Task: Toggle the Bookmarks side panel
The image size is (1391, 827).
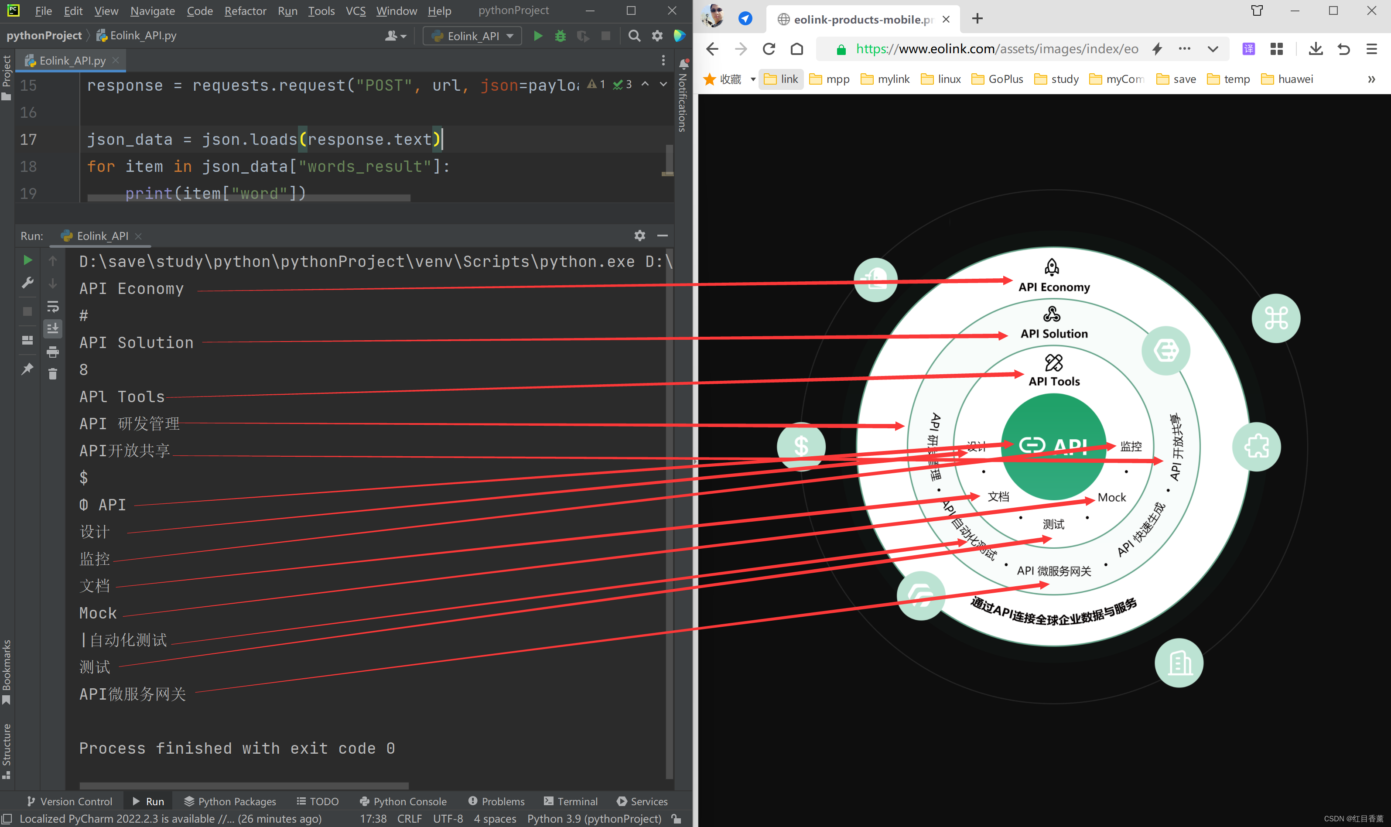Action: click(7, 672)
